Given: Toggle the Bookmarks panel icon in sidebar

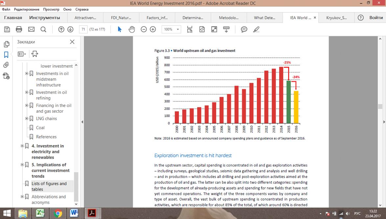Looking at the screenshot, I should [x=6, y=54].
